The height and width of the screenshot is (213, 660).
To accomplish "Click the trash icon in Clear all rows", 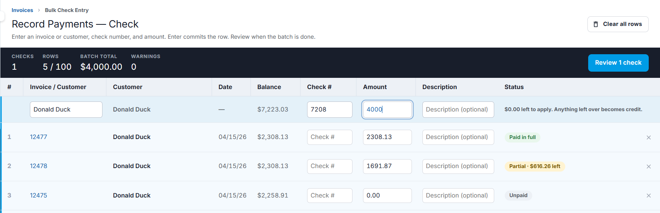I will 596,24.
